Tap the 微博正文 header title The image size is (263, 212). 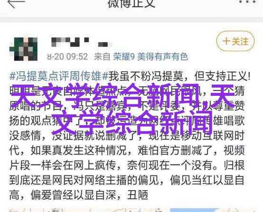point(131,3)
